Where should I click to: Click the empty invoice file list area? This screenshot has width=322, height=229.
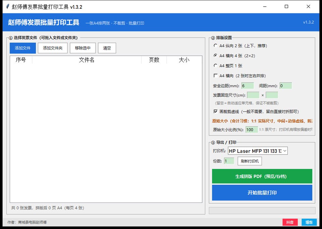pyautogui.click(x=106, y=133)
